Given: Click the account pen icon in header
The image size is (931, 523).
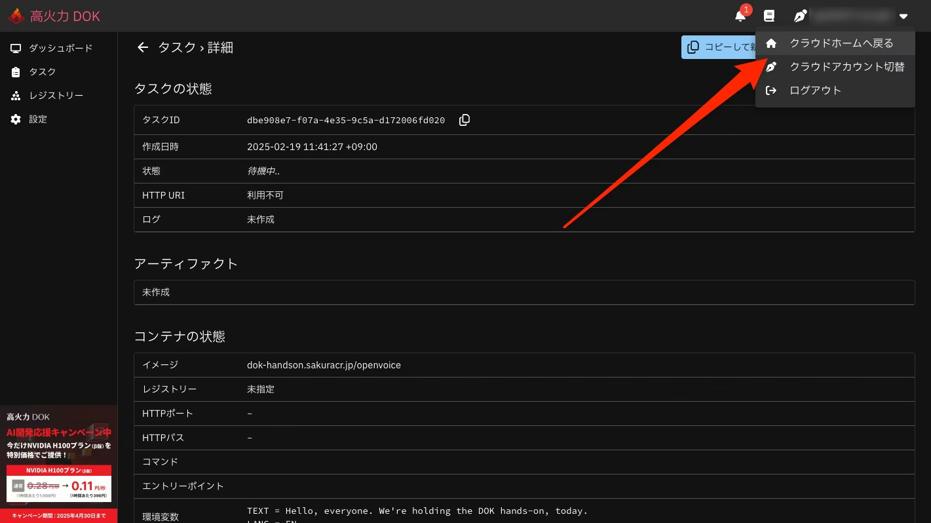Looking at the screenshot, I should click(800, 16).
